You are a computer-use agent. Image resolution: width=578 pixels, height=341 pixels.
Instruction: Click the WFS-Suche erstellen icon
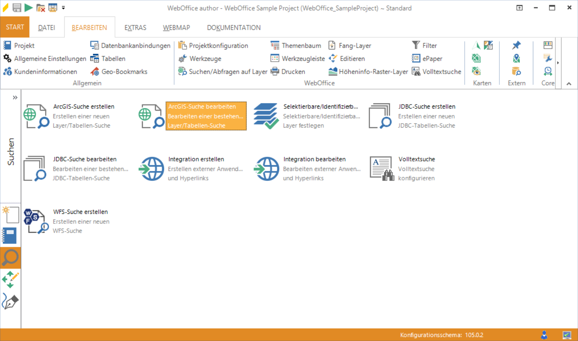coord(36,221)
